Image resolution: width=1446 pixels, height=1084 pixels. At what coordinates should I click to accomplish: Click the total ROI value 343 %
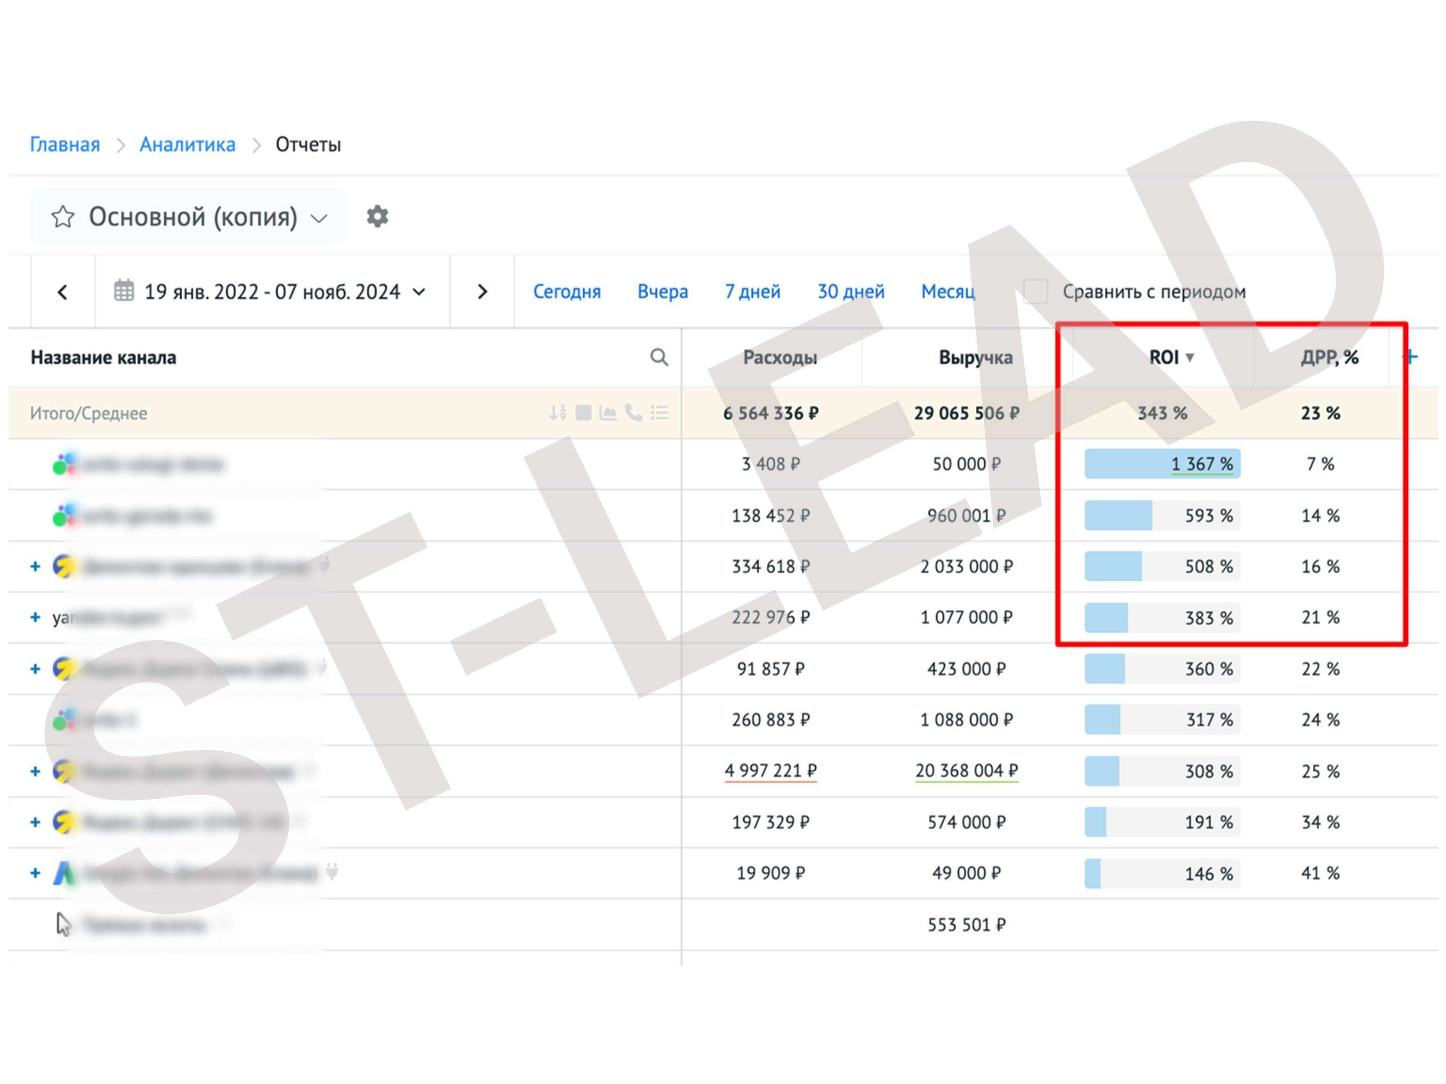[1162, 413]
